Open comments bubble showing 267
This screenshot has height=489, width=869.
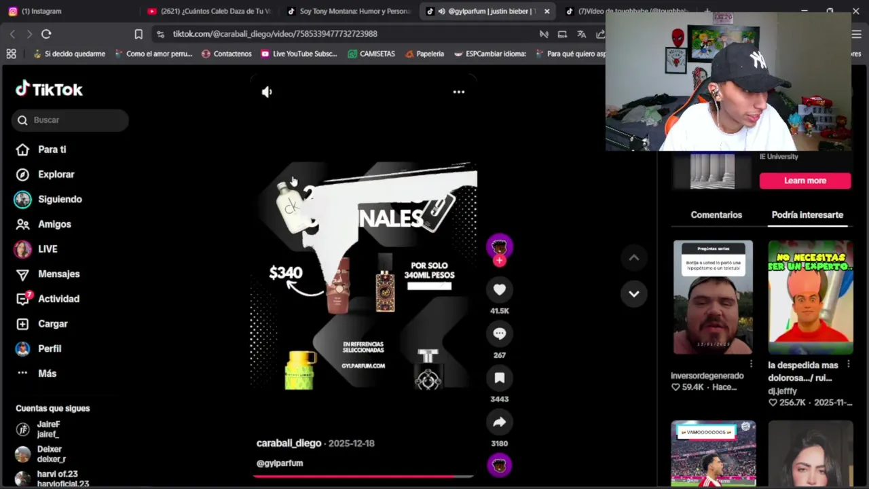click(500, 333)
